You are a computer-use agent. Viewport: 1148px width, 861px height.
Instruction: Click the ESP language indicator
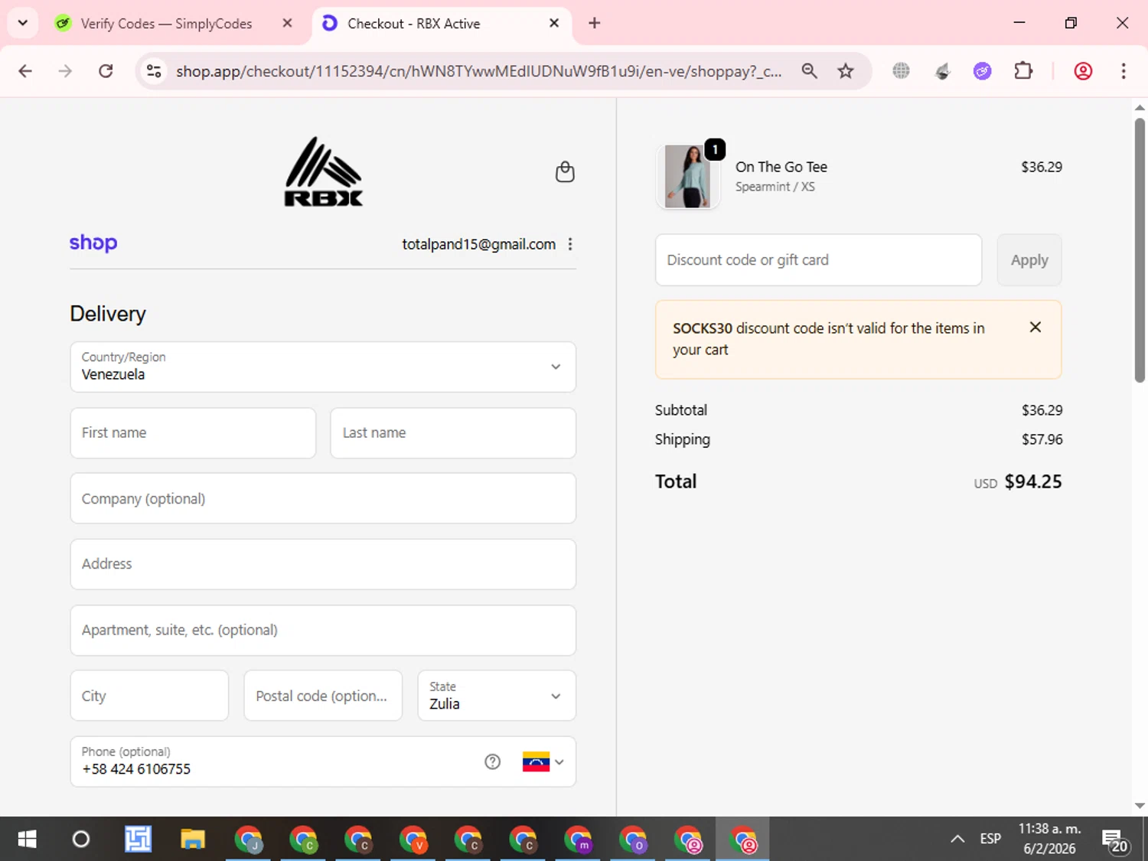[x=990, y=839]
